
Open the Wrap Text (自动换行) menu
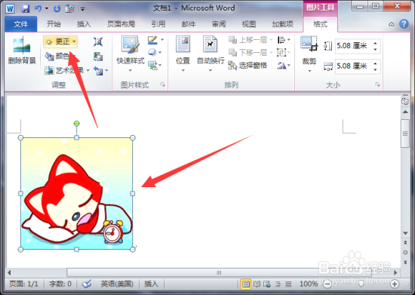211,54
